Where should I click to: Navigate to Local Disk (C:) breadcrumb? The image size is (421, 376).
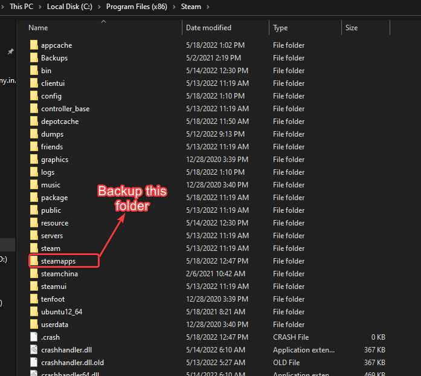click(x=69, y=7)
